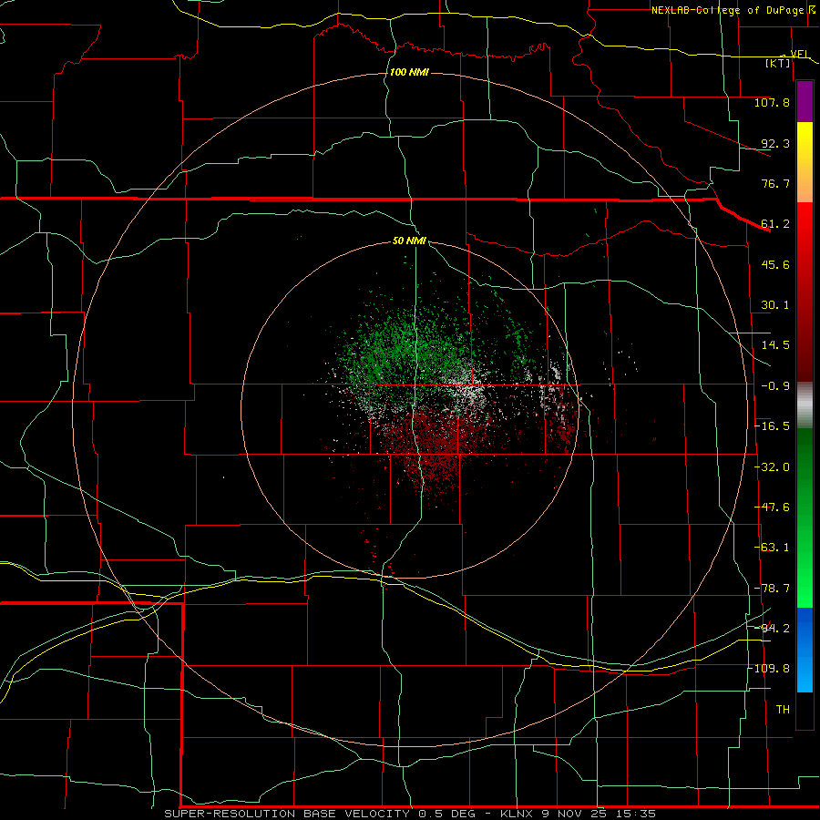Click the KLNX 9 NOV 25 15:35 timestamp
This screenshot has width=820, height=820.
pyautogui.click(x=578, y=814)
